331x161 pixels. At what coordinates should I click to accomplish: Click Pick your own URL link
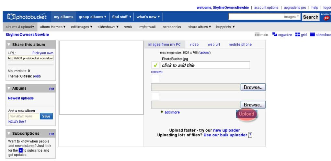click(x=43, y=53)
